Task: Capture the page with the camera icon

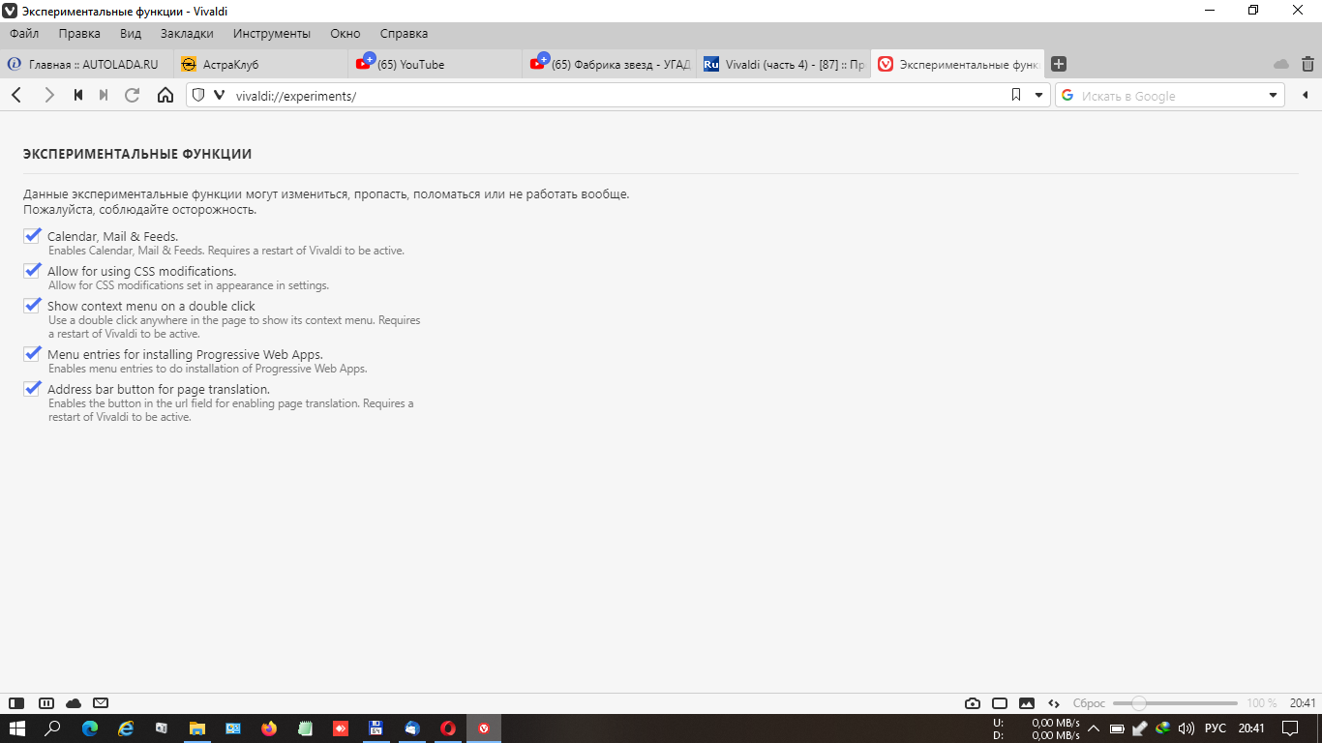Action: coord(973,703)
